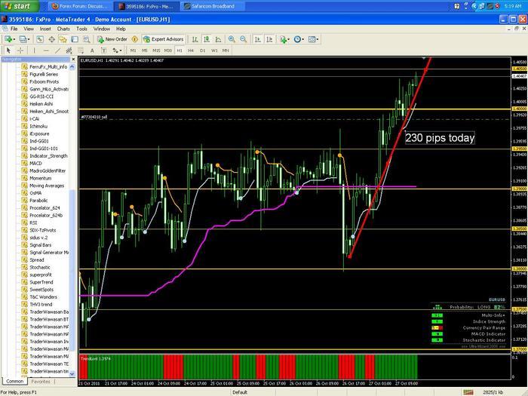Click the New Chart toolbar icon
Screen dimensions: 528x396
point(8,39)
